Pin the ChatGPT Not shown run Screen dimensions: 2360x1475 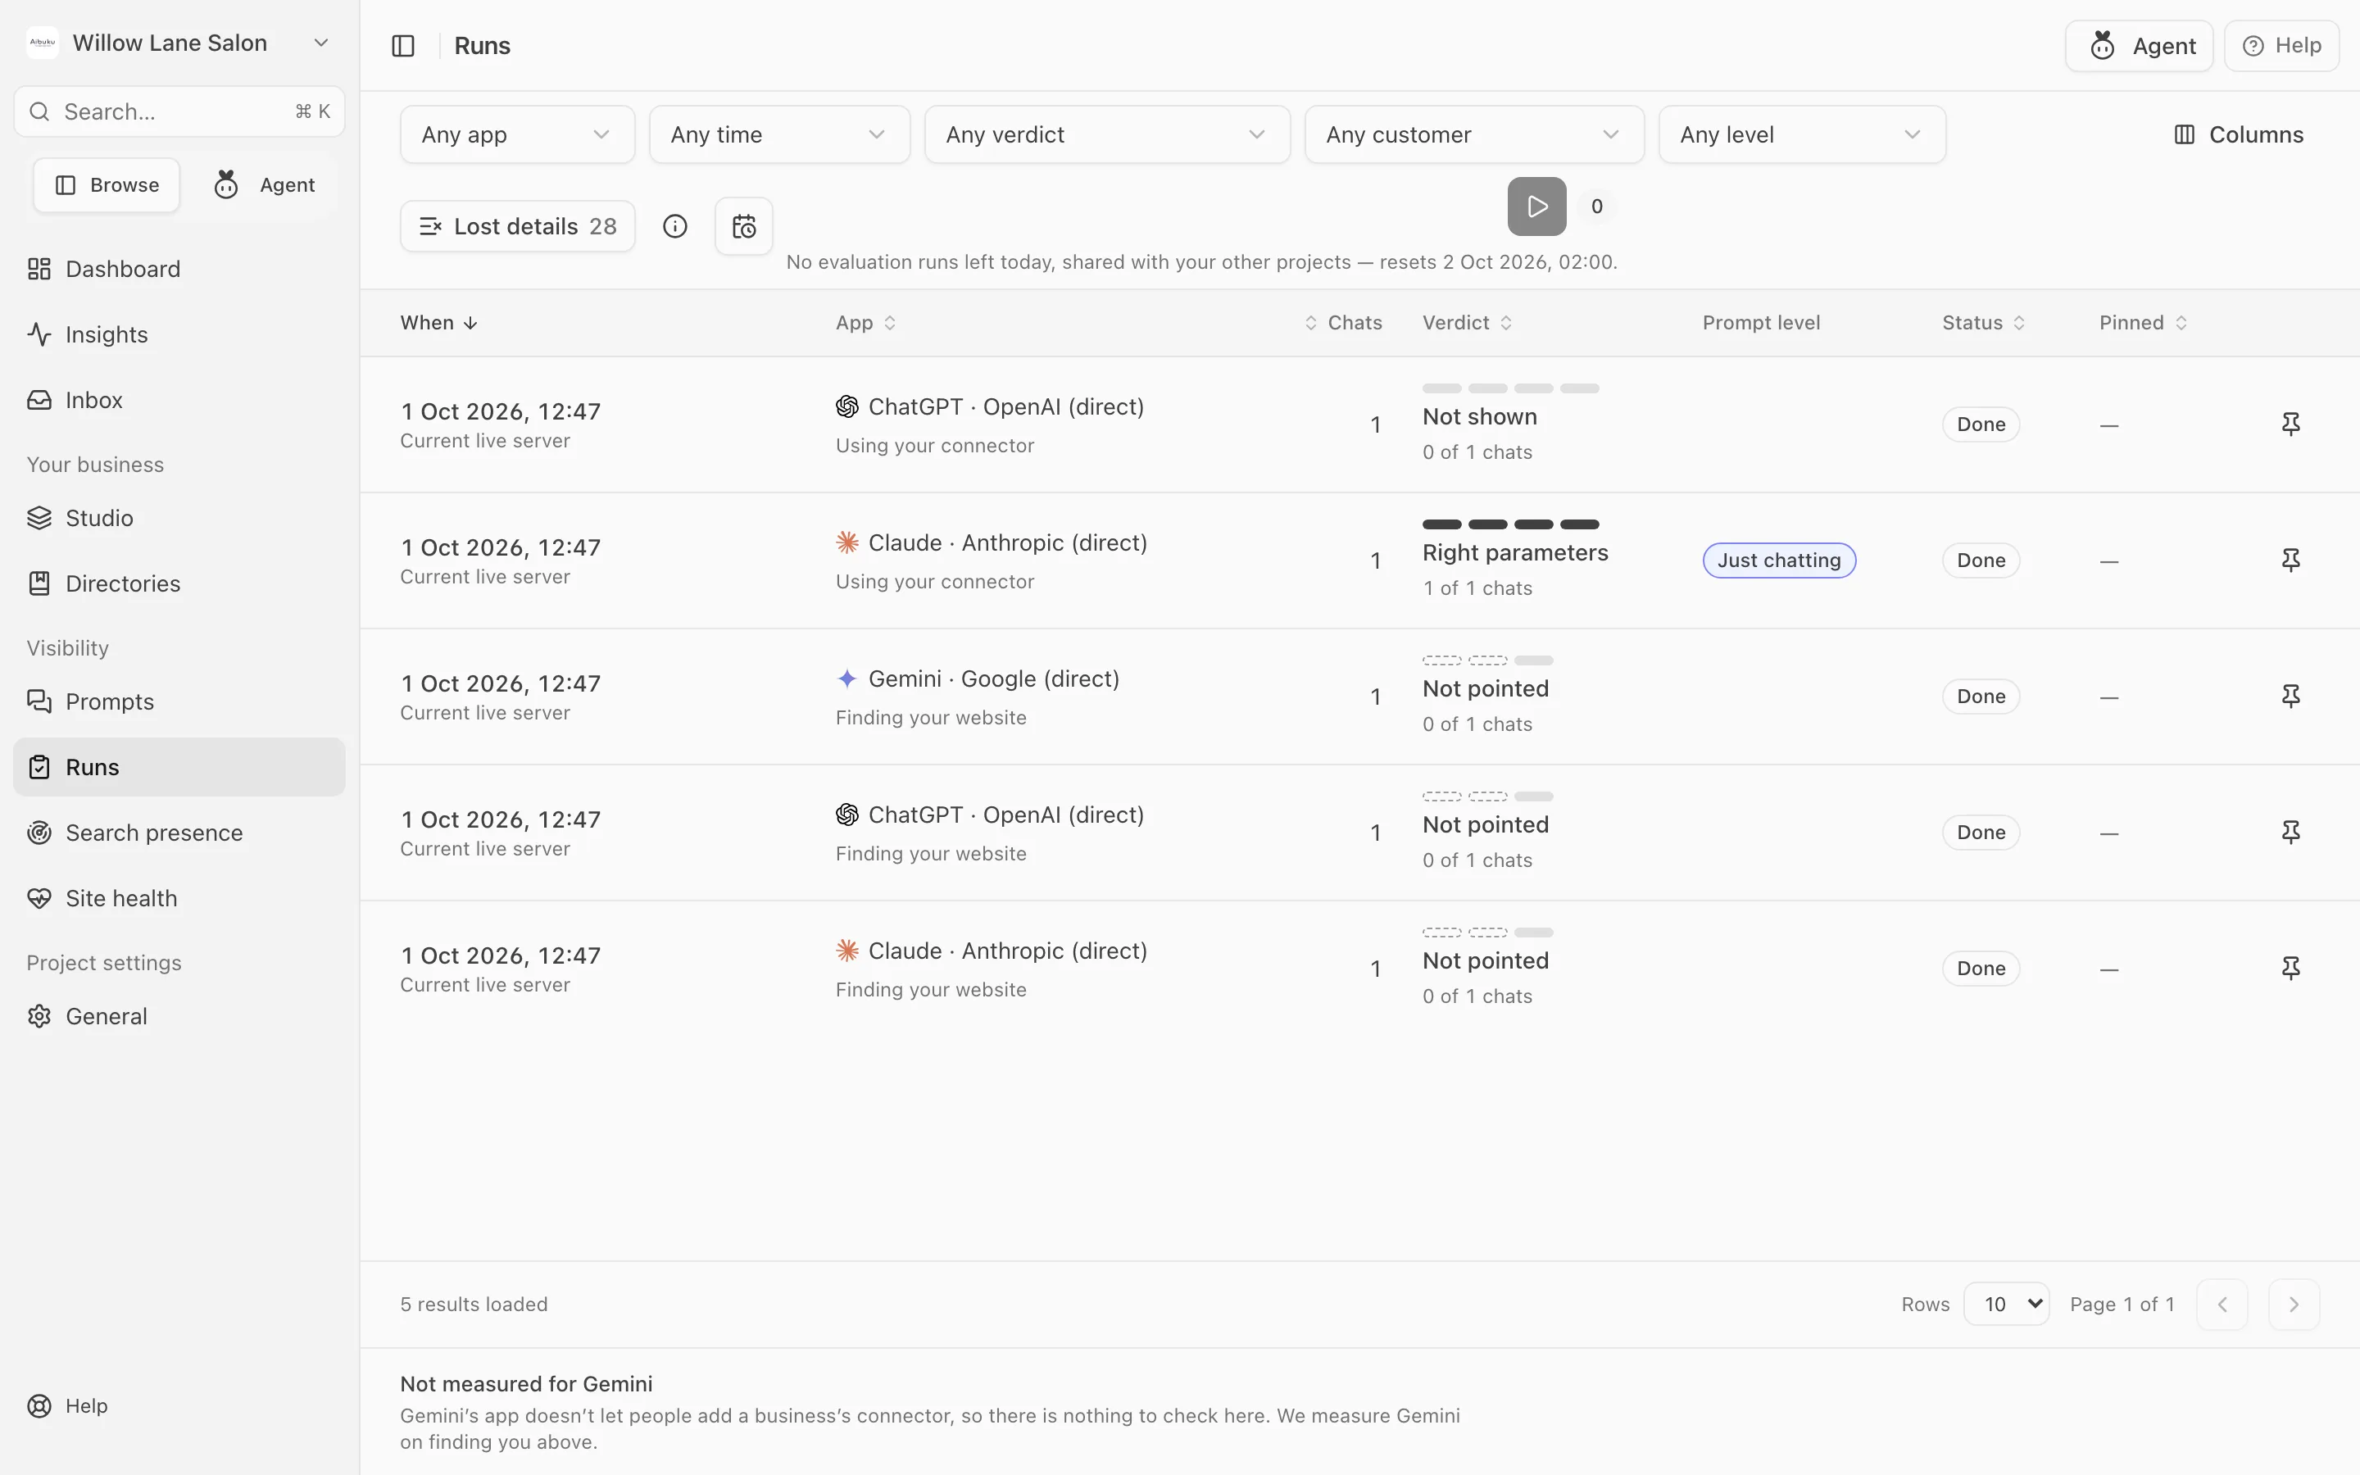point(2291,424)
